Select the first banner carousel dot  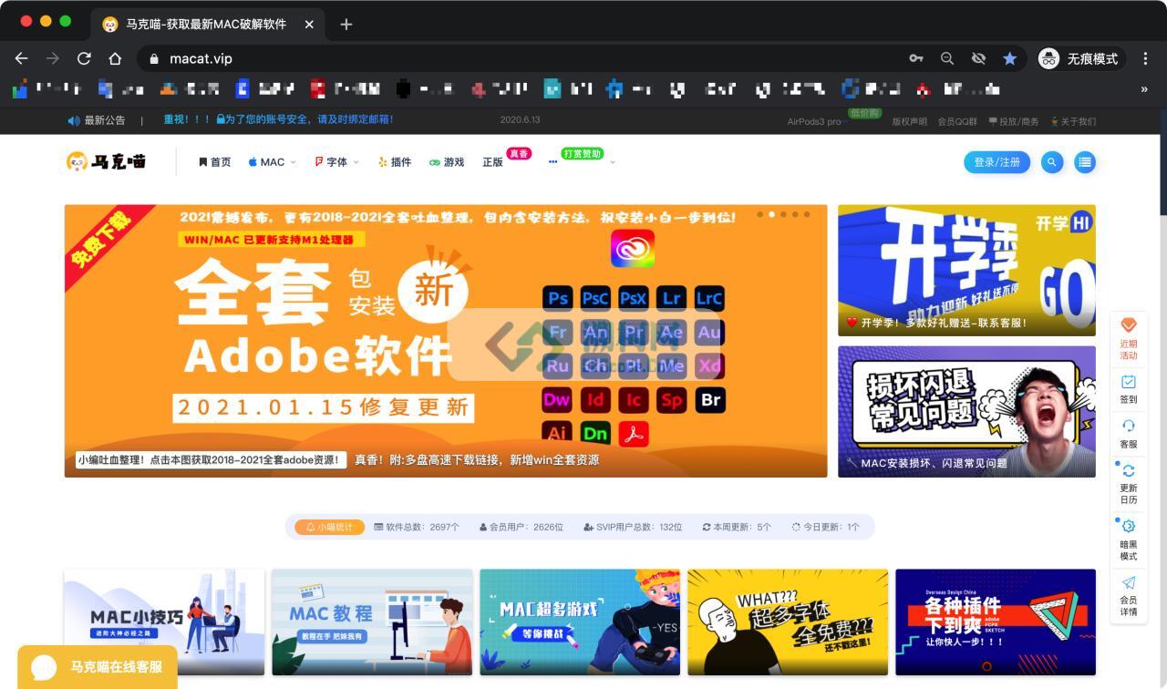[x=760, y=214]
